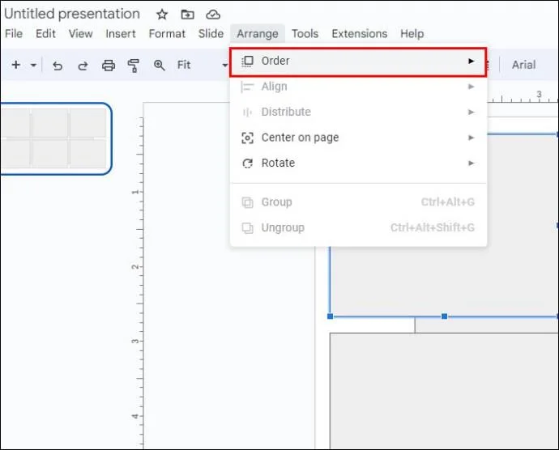Select the slide thumbnail in filmstrip
The width and height of the screenshot is (559, 450).
coord(55,138)
